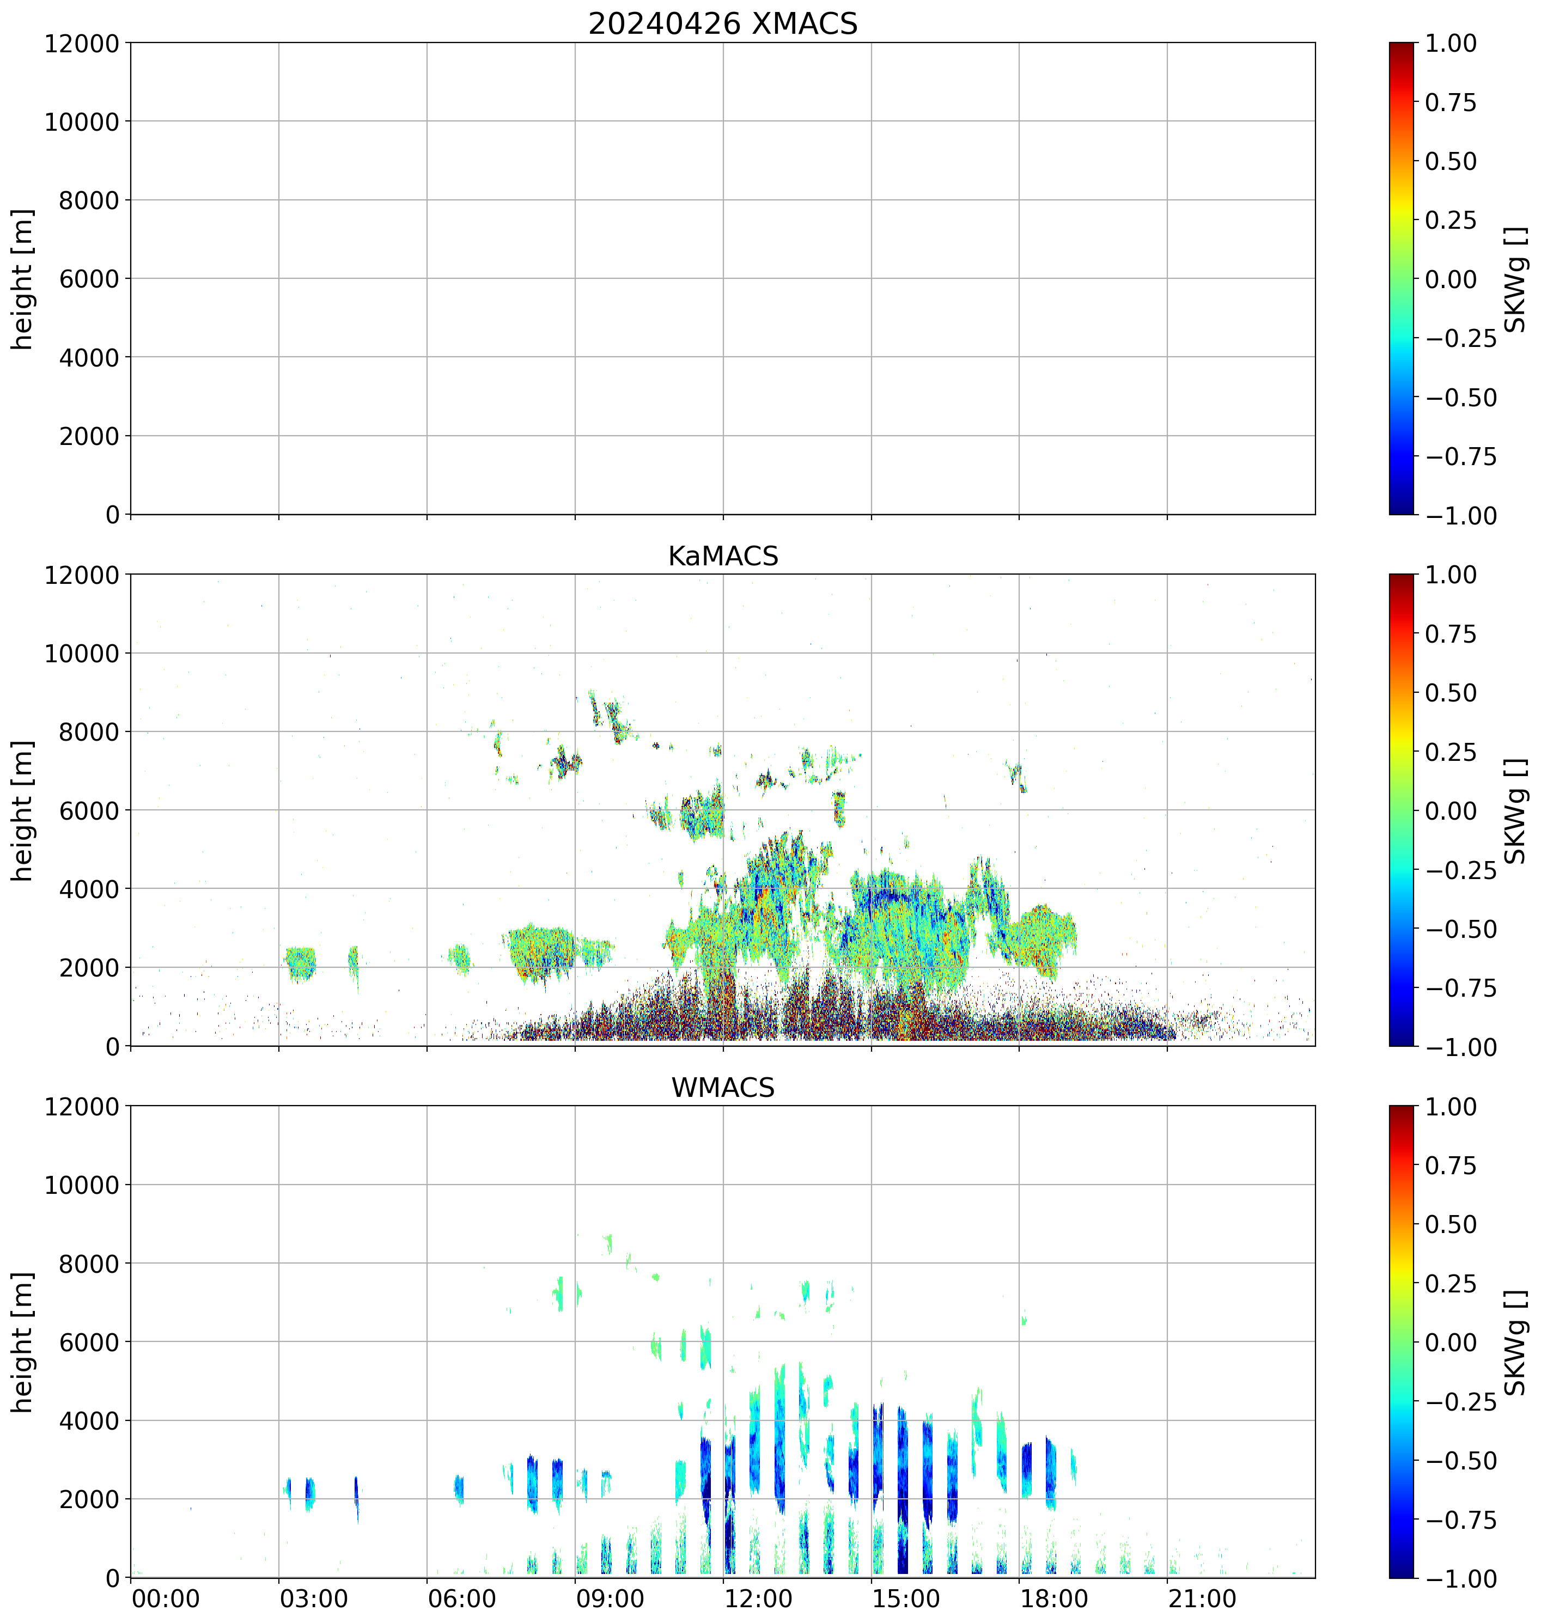The image size is (1541, 1623).
Task: Click the 0.00 tick on KaMACS colorbar
Action: (x=1450, y=810)
